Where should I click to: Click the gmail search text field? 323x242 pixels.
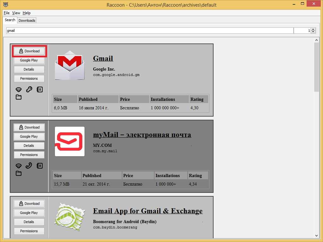(x=150, y=31)
